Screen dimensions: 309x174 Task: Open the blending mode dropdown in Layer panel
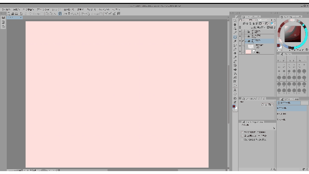251,20
